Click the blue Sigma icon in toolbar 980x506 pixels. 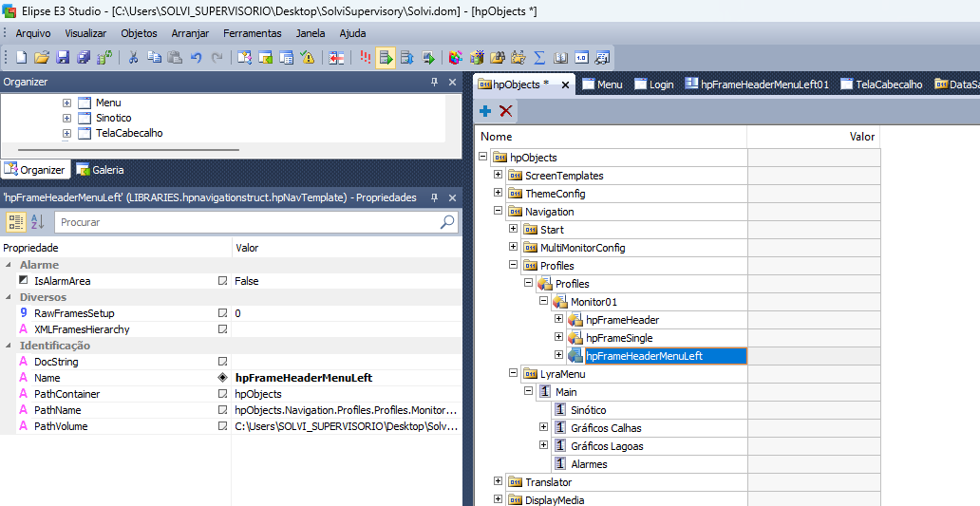point(539,58)
